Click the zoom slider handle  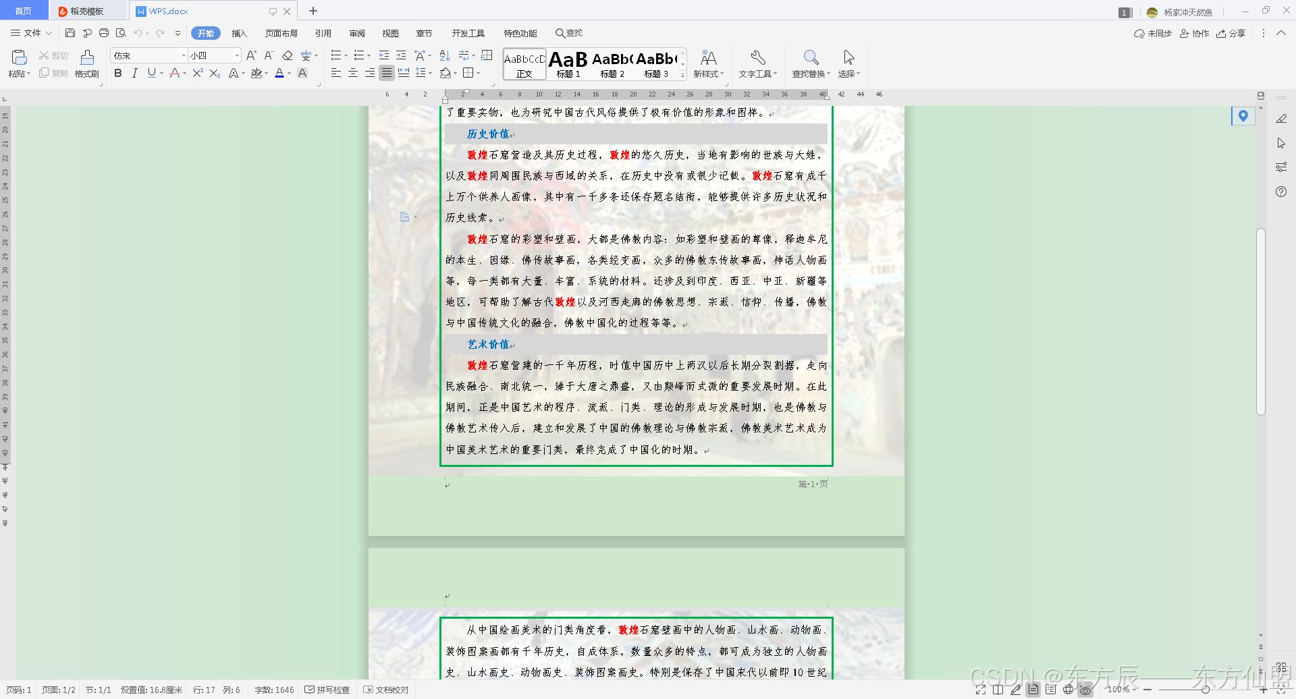pos(1205,690)
